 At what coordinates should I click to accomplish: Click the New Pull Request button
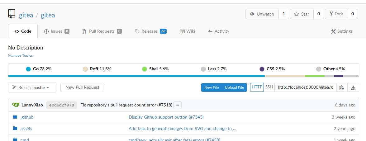click(x=83, y=87)
